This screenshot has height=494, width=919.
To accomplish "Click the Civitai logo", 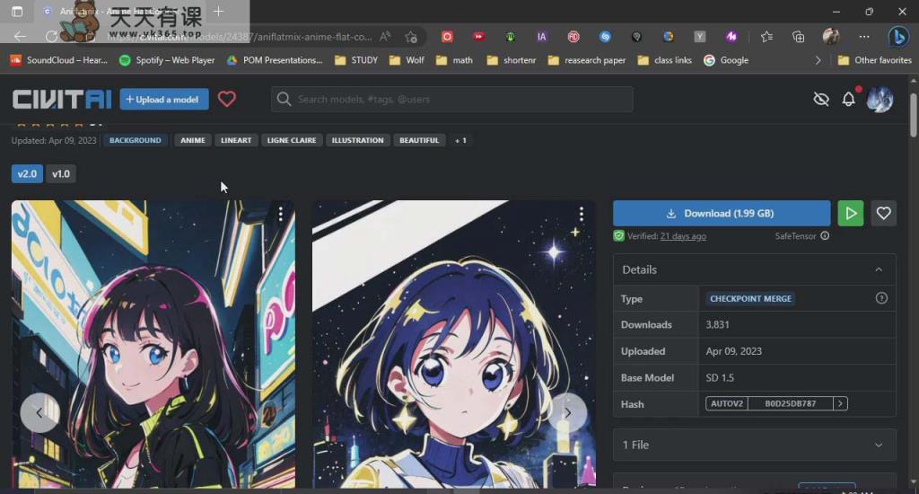I will (x=62, y=99).
